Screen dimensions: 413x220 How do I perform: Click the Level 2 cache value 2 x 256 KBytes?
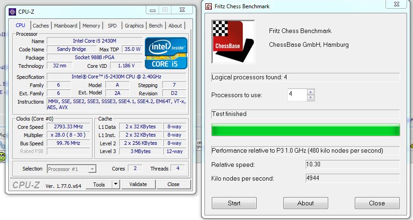[x=141, y=143]
